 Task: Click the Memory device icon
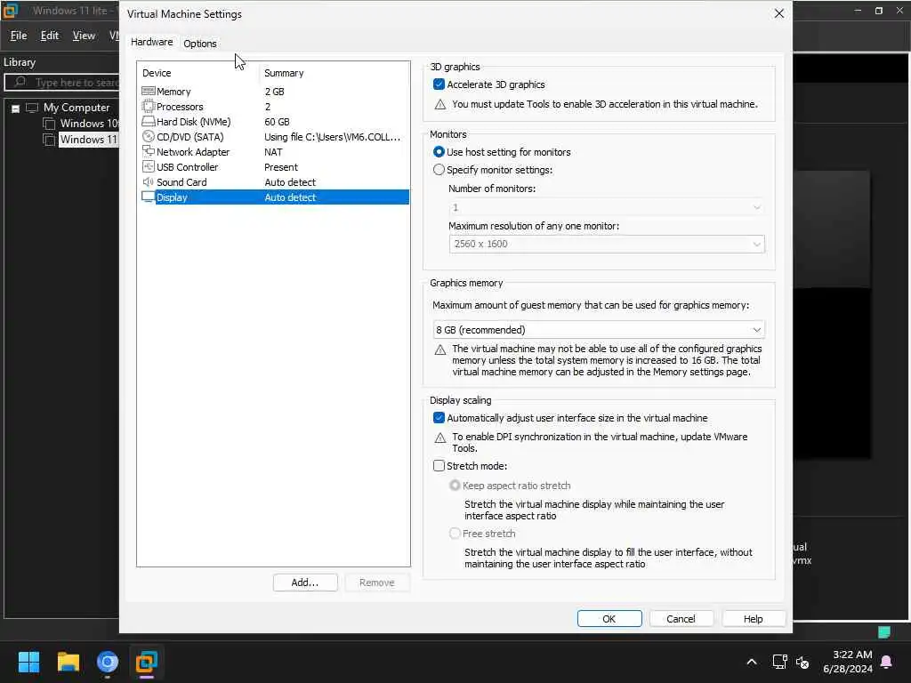tap(149, 92)
